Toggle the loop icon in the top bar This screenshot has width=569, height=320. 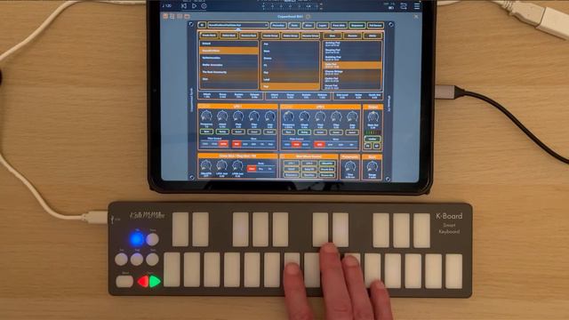(403, 6)
